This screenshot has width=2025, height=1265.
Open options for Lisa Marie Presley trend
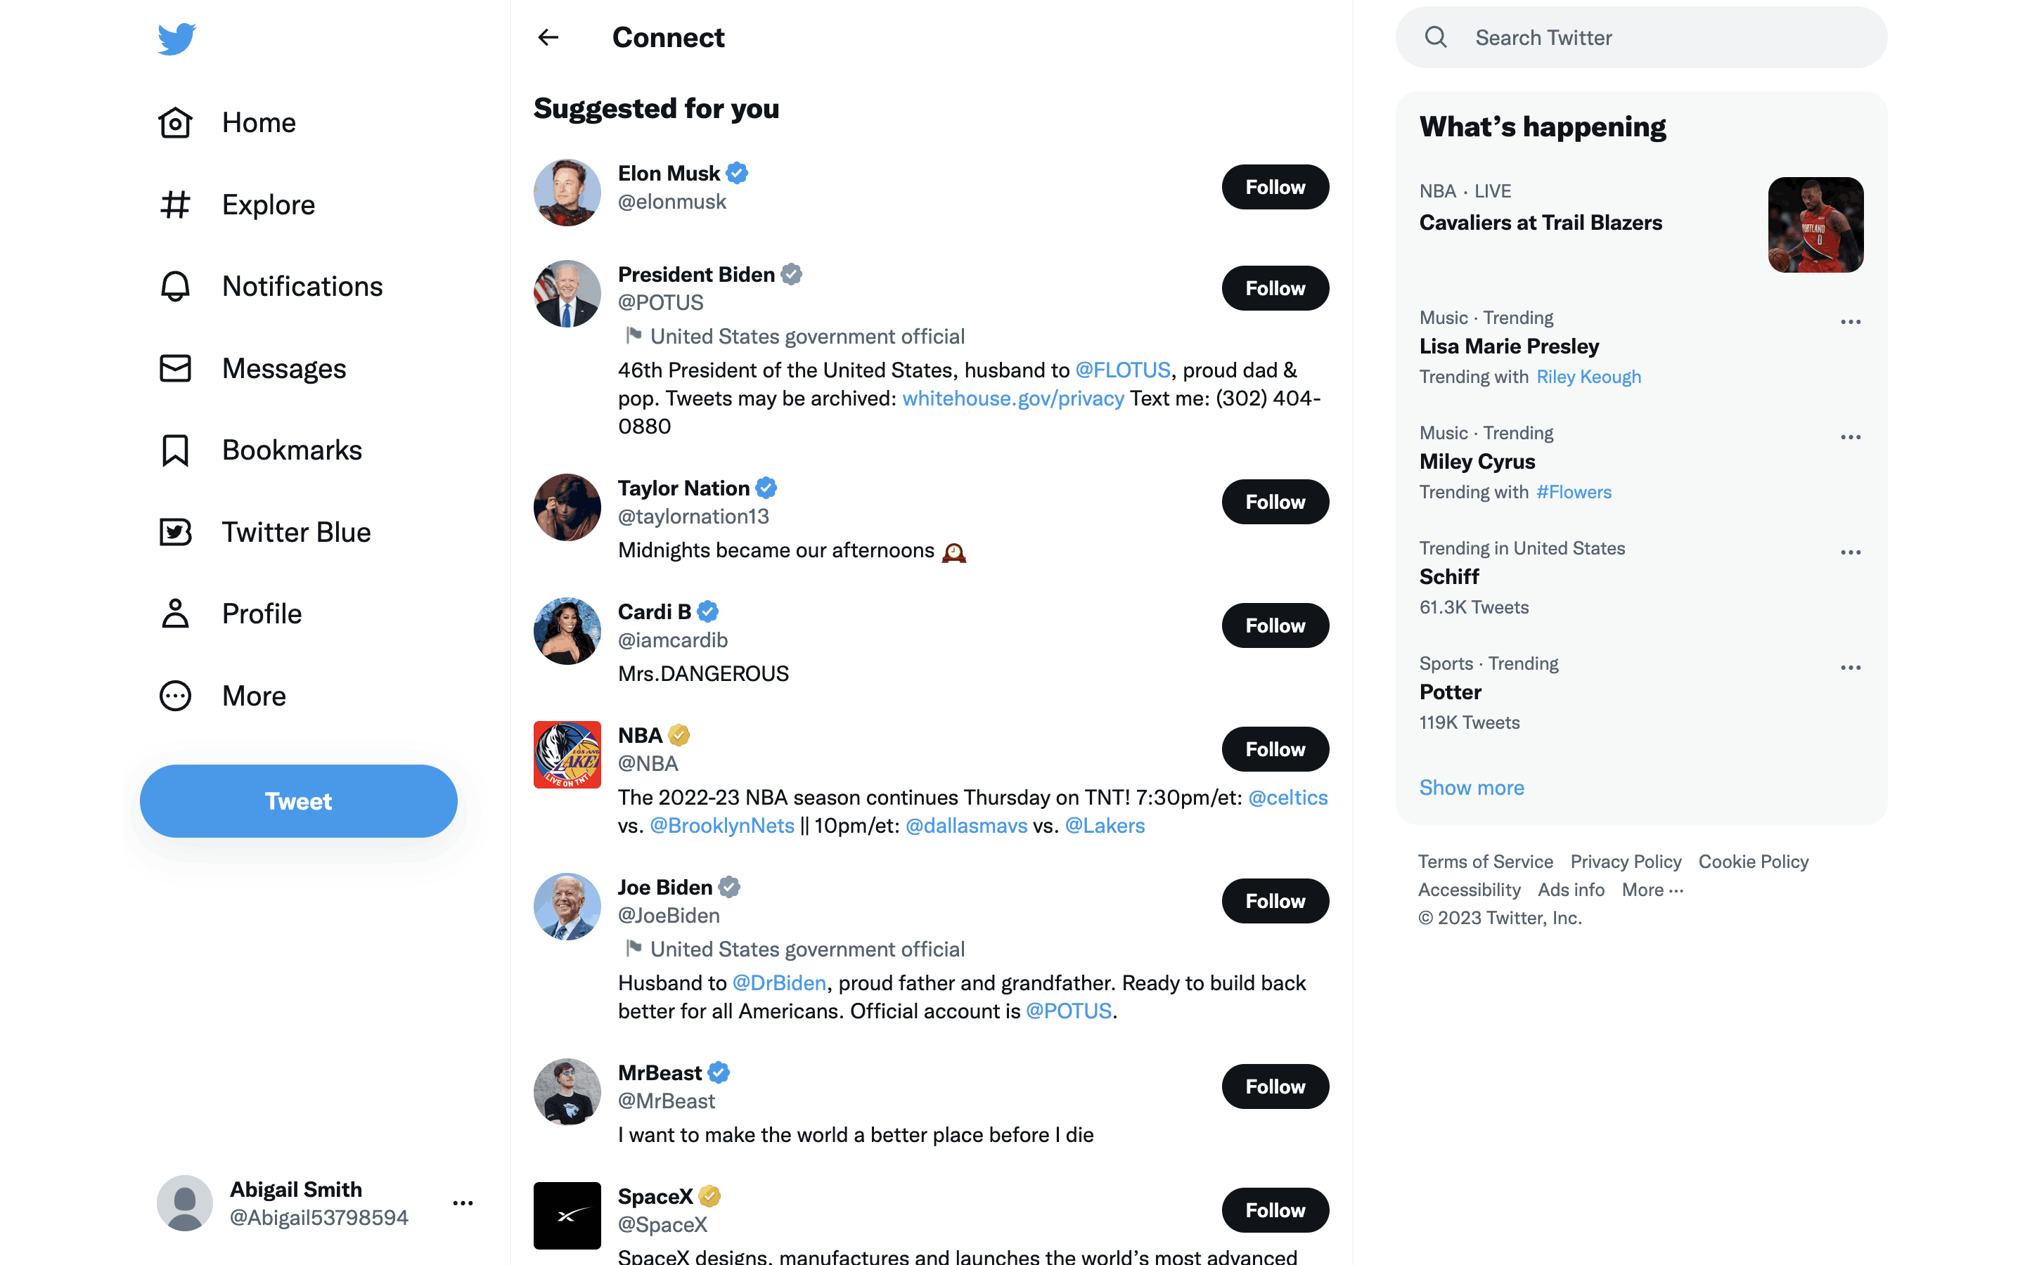(x=1850, y=322)
